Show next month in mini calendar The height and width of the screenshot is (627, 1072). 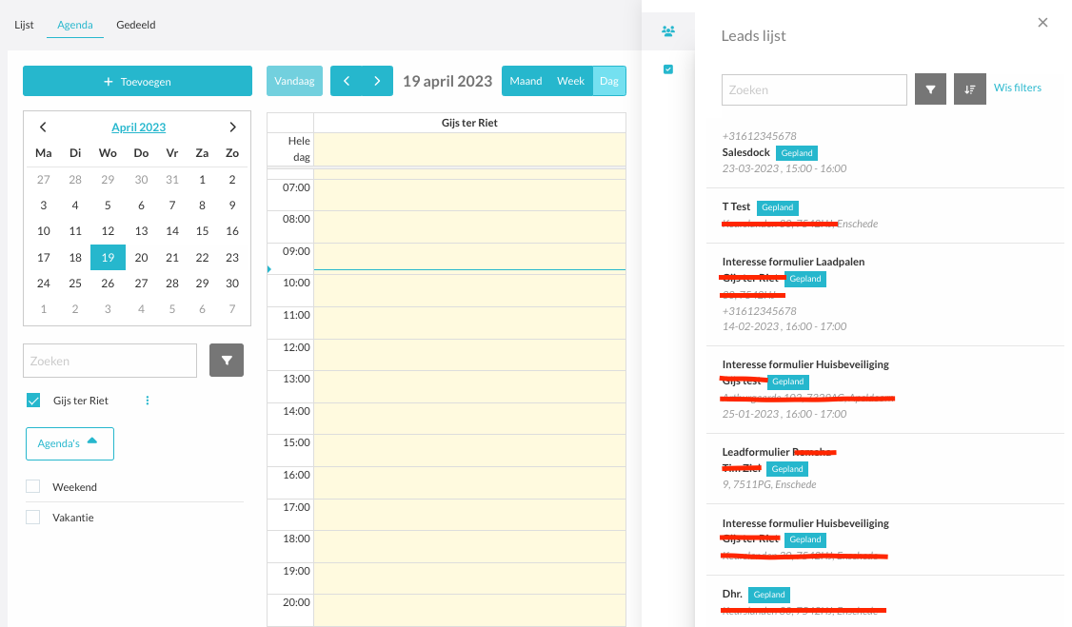(x=232, y=127)
